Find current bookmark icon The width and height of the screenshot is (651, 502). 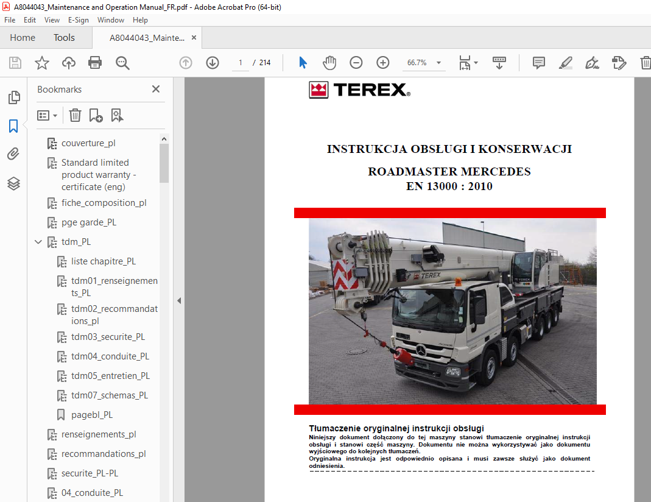(x=117, y=115)
